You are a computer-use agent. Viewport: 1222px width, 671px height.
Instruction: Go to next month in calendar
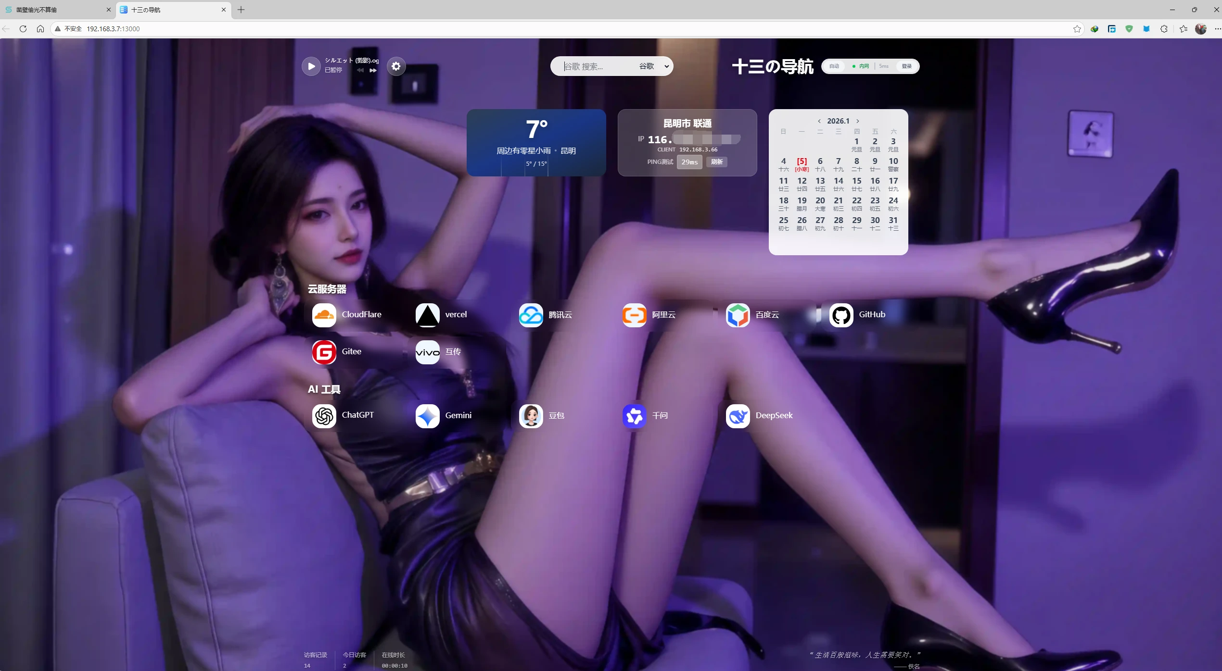[857, 121]
